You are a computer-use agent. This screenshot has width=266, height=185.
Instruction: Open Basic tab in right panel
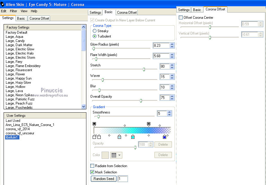click(x=197, y=10)
